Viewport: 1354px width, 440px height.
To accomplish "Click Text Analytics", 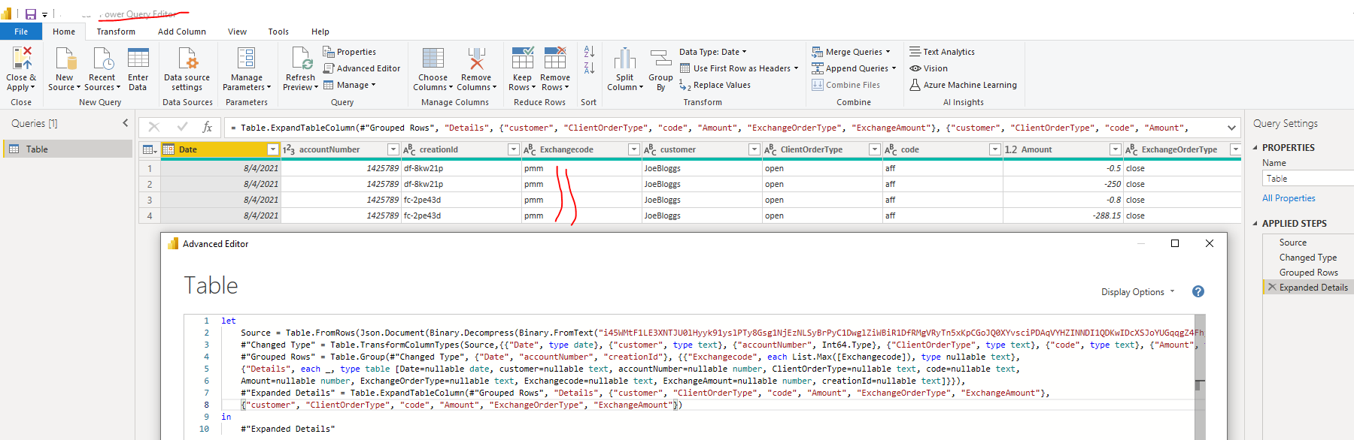I will (942, 52).
